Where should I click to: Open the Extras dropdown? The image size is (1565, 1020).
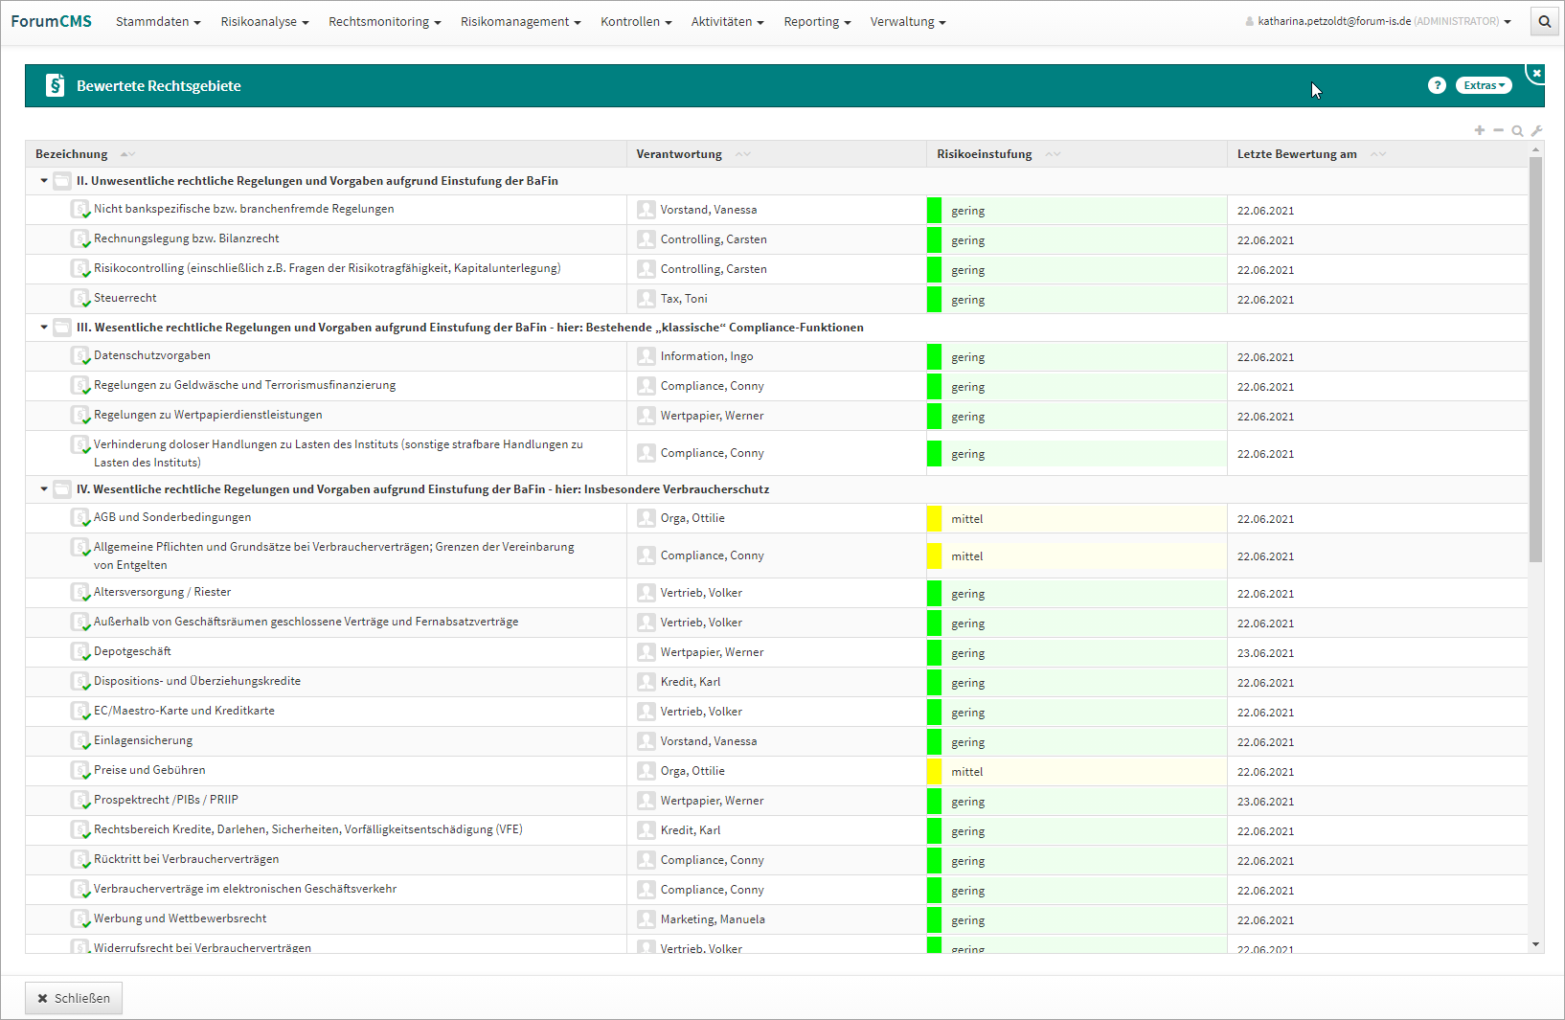click(1483, 85)
